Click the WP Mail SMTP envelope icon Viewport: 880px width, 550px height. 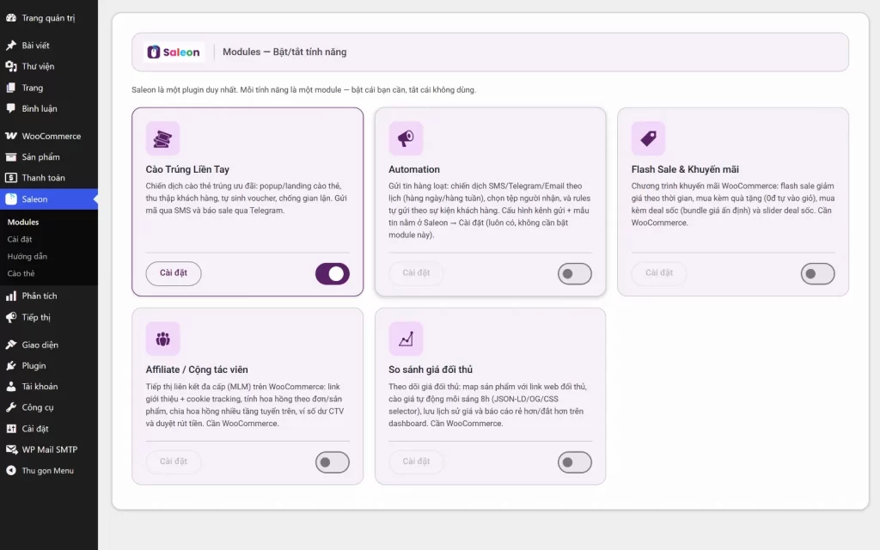tap(11, 449)
